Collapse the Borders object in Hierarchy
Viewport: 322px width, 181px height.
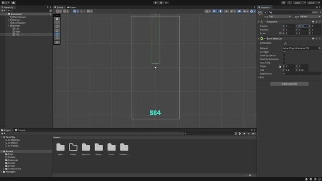coord(9,26)
